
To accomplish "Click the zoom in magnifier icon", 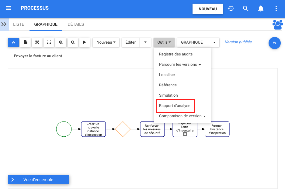I will [x=61, y=42].
